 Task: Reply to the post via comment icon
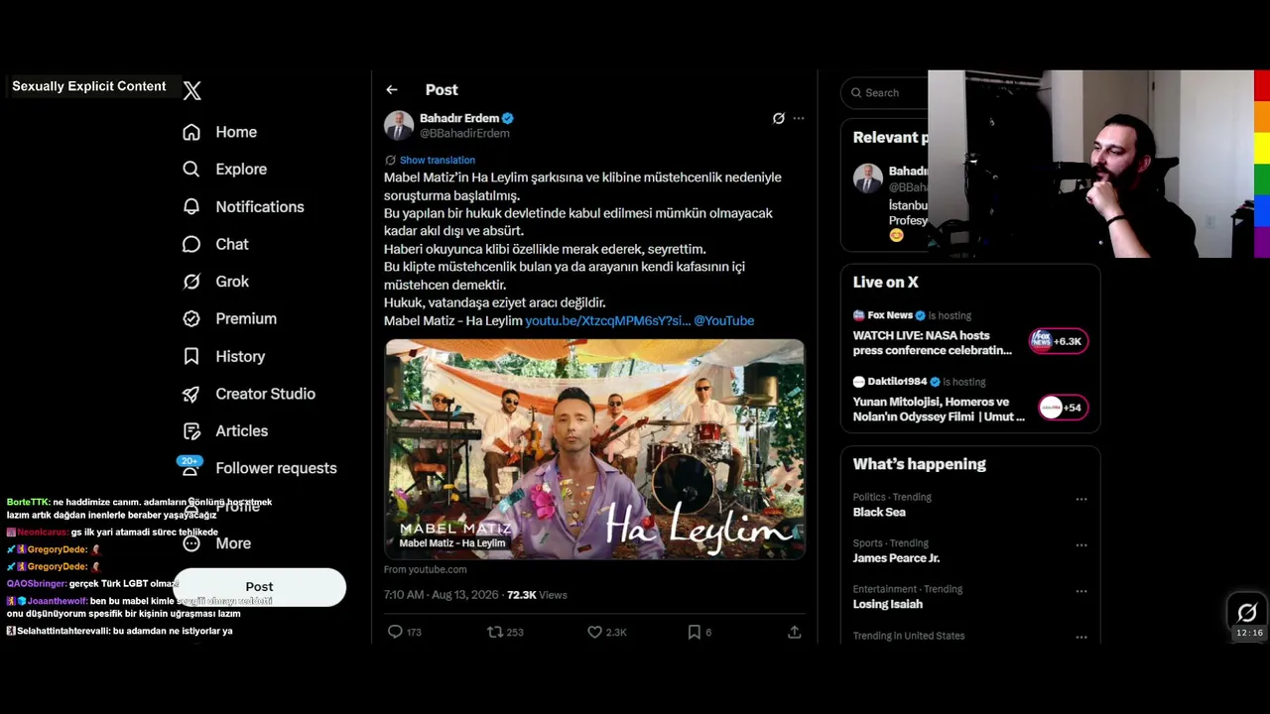[395, 632]
